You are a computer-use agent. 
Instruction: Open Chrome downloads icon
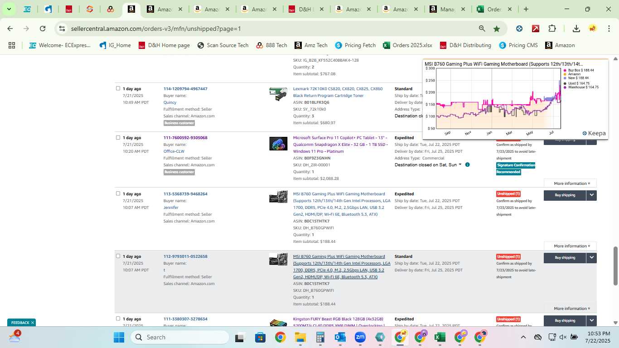576,29
